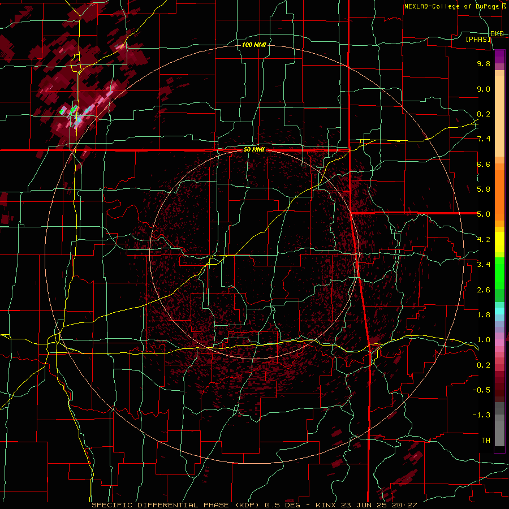Click the 20:27 timestamp
The width and height of the screenshot is (509, 509).
coord(406,505)
